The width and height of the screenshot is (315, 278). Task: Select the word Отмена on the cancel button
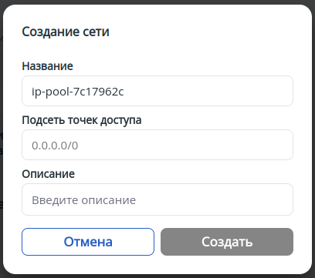(88, 242)
